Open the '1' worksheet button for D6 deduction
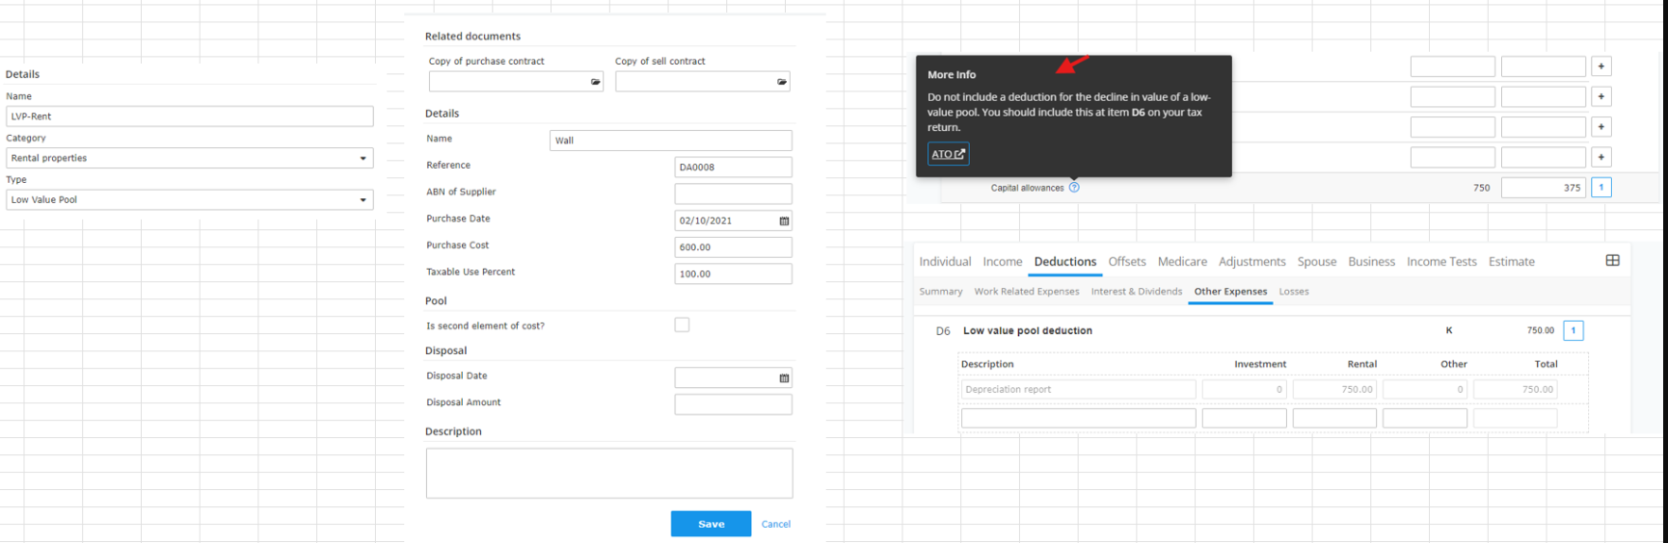 pos(1574,331)
